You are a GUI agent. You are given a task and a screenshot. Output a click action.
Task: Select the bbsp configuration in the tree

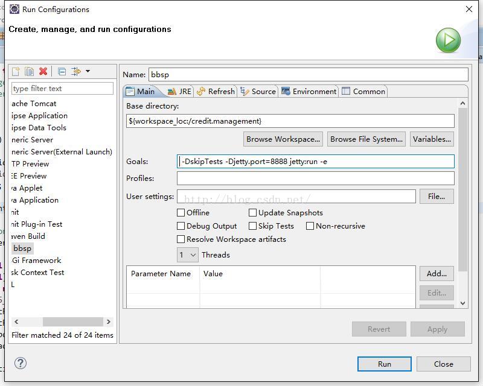click(x=22, y=248)
